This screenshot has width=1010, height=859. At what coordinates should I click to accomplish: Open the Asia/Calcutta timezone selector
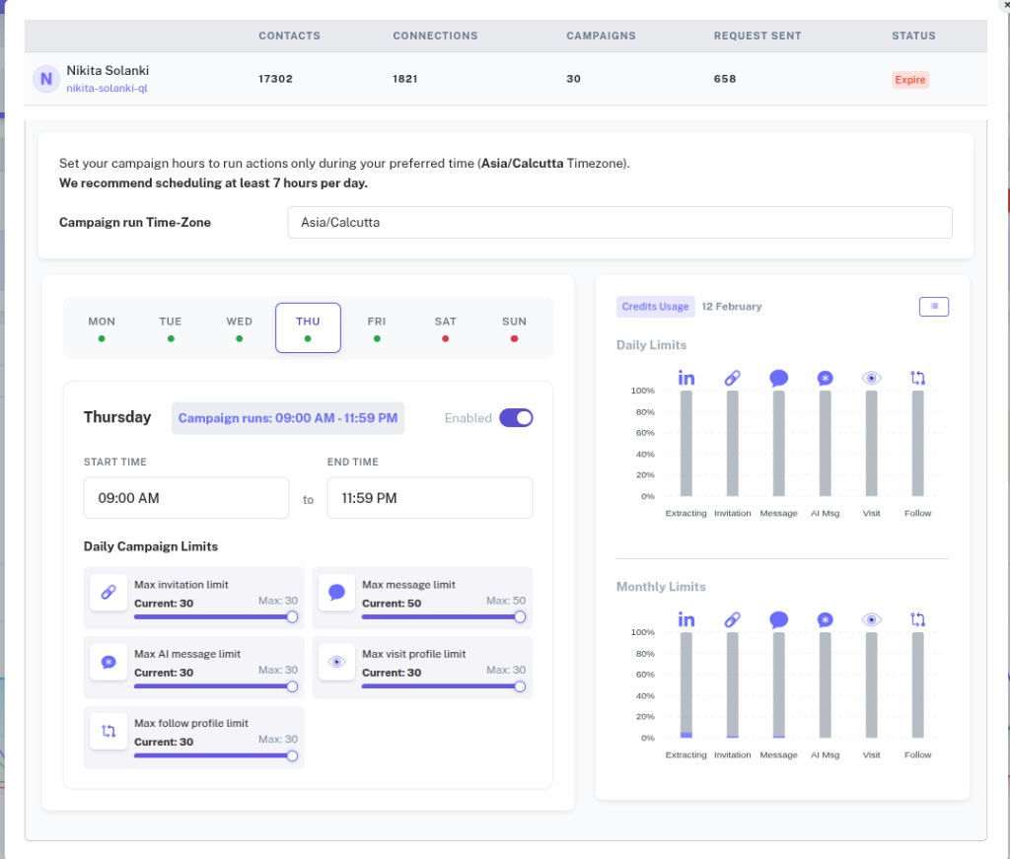click(619, 222)
